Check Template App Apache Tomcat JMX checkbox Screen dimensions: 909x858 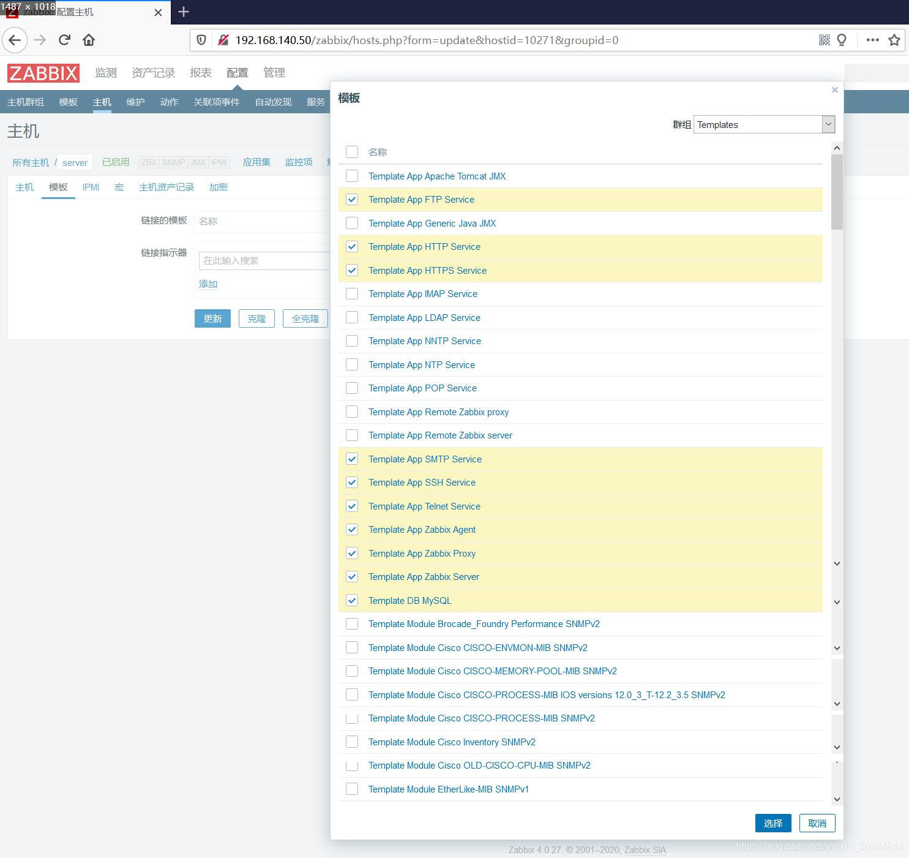click(x=352, y=176)
